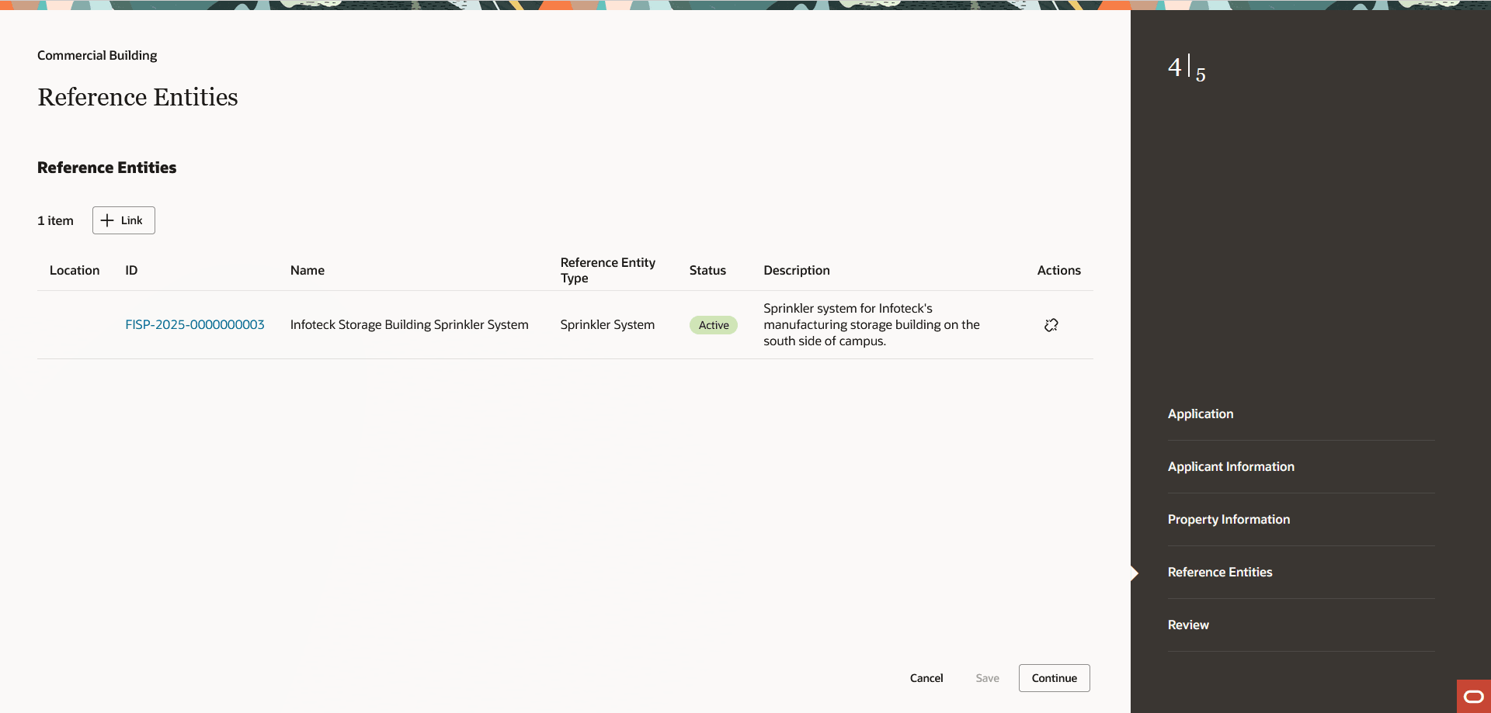Click the 4 of 5 page indicator

point(1186,68)
